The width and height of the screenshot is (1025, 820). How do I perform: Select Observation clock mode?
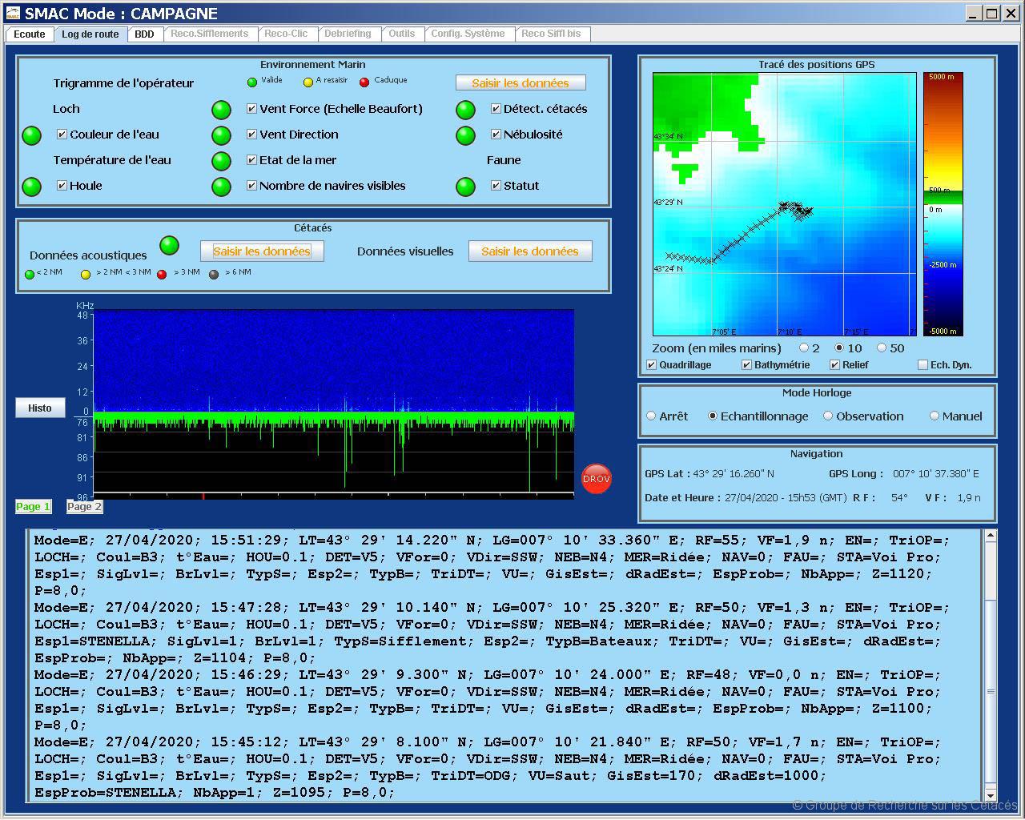(x=829, y=416)
